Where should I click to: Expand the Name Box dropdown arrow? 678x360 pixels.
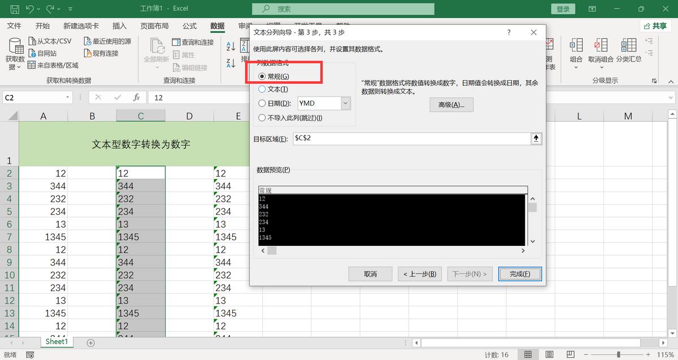coord(68,97)
